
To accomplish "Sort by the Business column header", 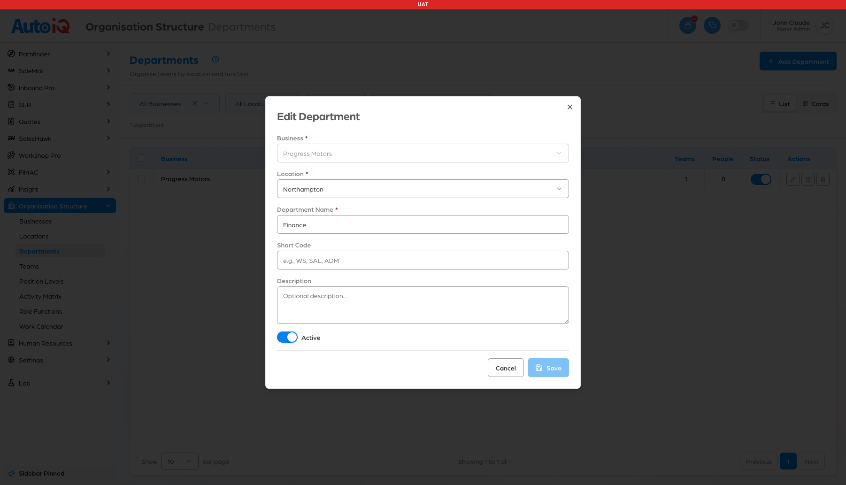I will click(174, 159).
